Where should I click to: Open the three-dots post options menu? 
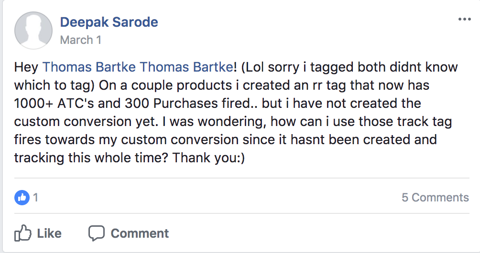click(464, 19)
